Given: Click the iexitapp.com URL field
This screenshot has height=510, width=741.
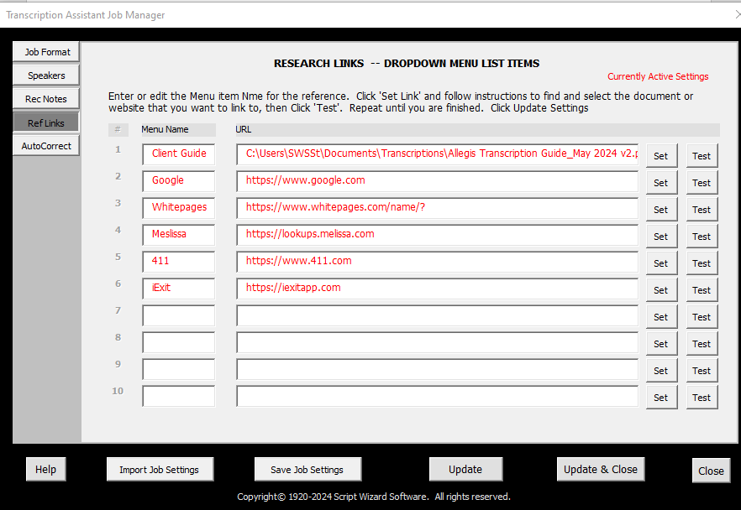Looking at the screenshot, I should point(437,289).
